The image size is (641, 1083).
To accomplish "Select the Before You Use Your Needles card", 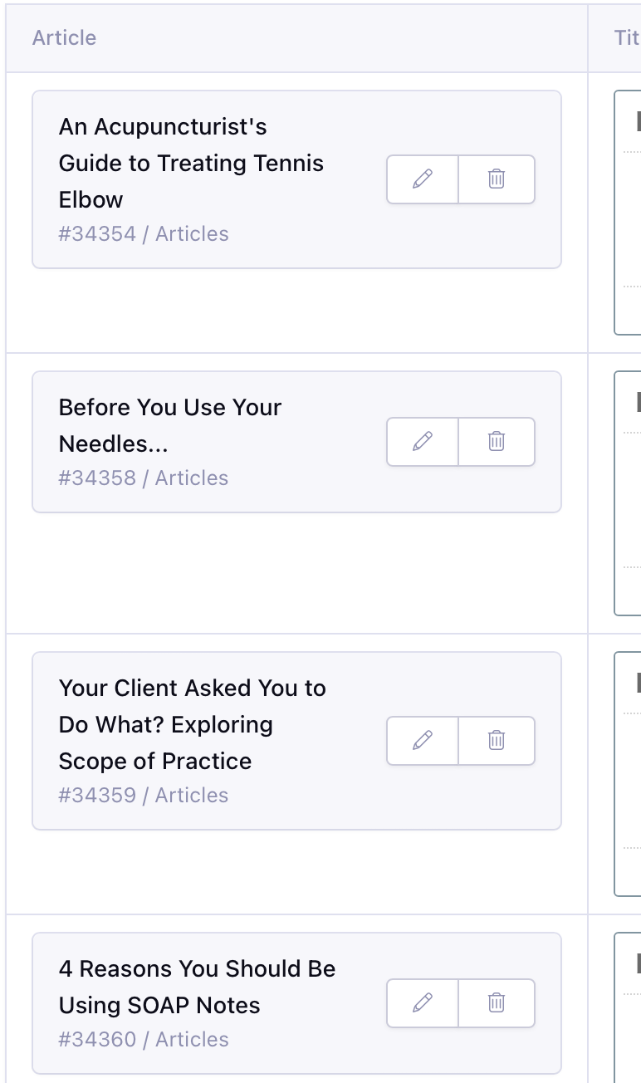I will [170, 407].
